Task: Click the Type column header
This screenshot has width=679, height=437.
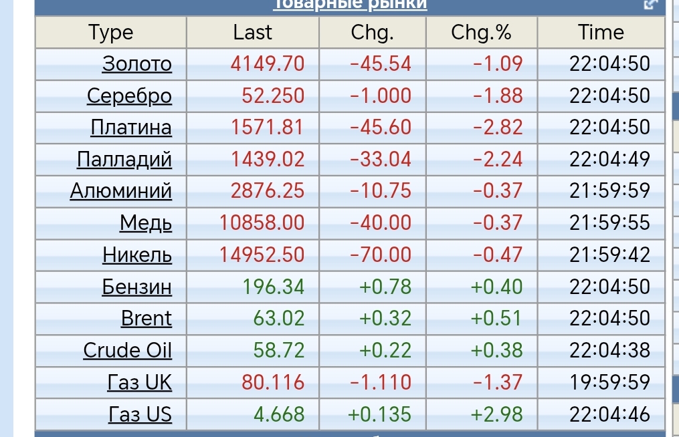Action: pos(111,32)
